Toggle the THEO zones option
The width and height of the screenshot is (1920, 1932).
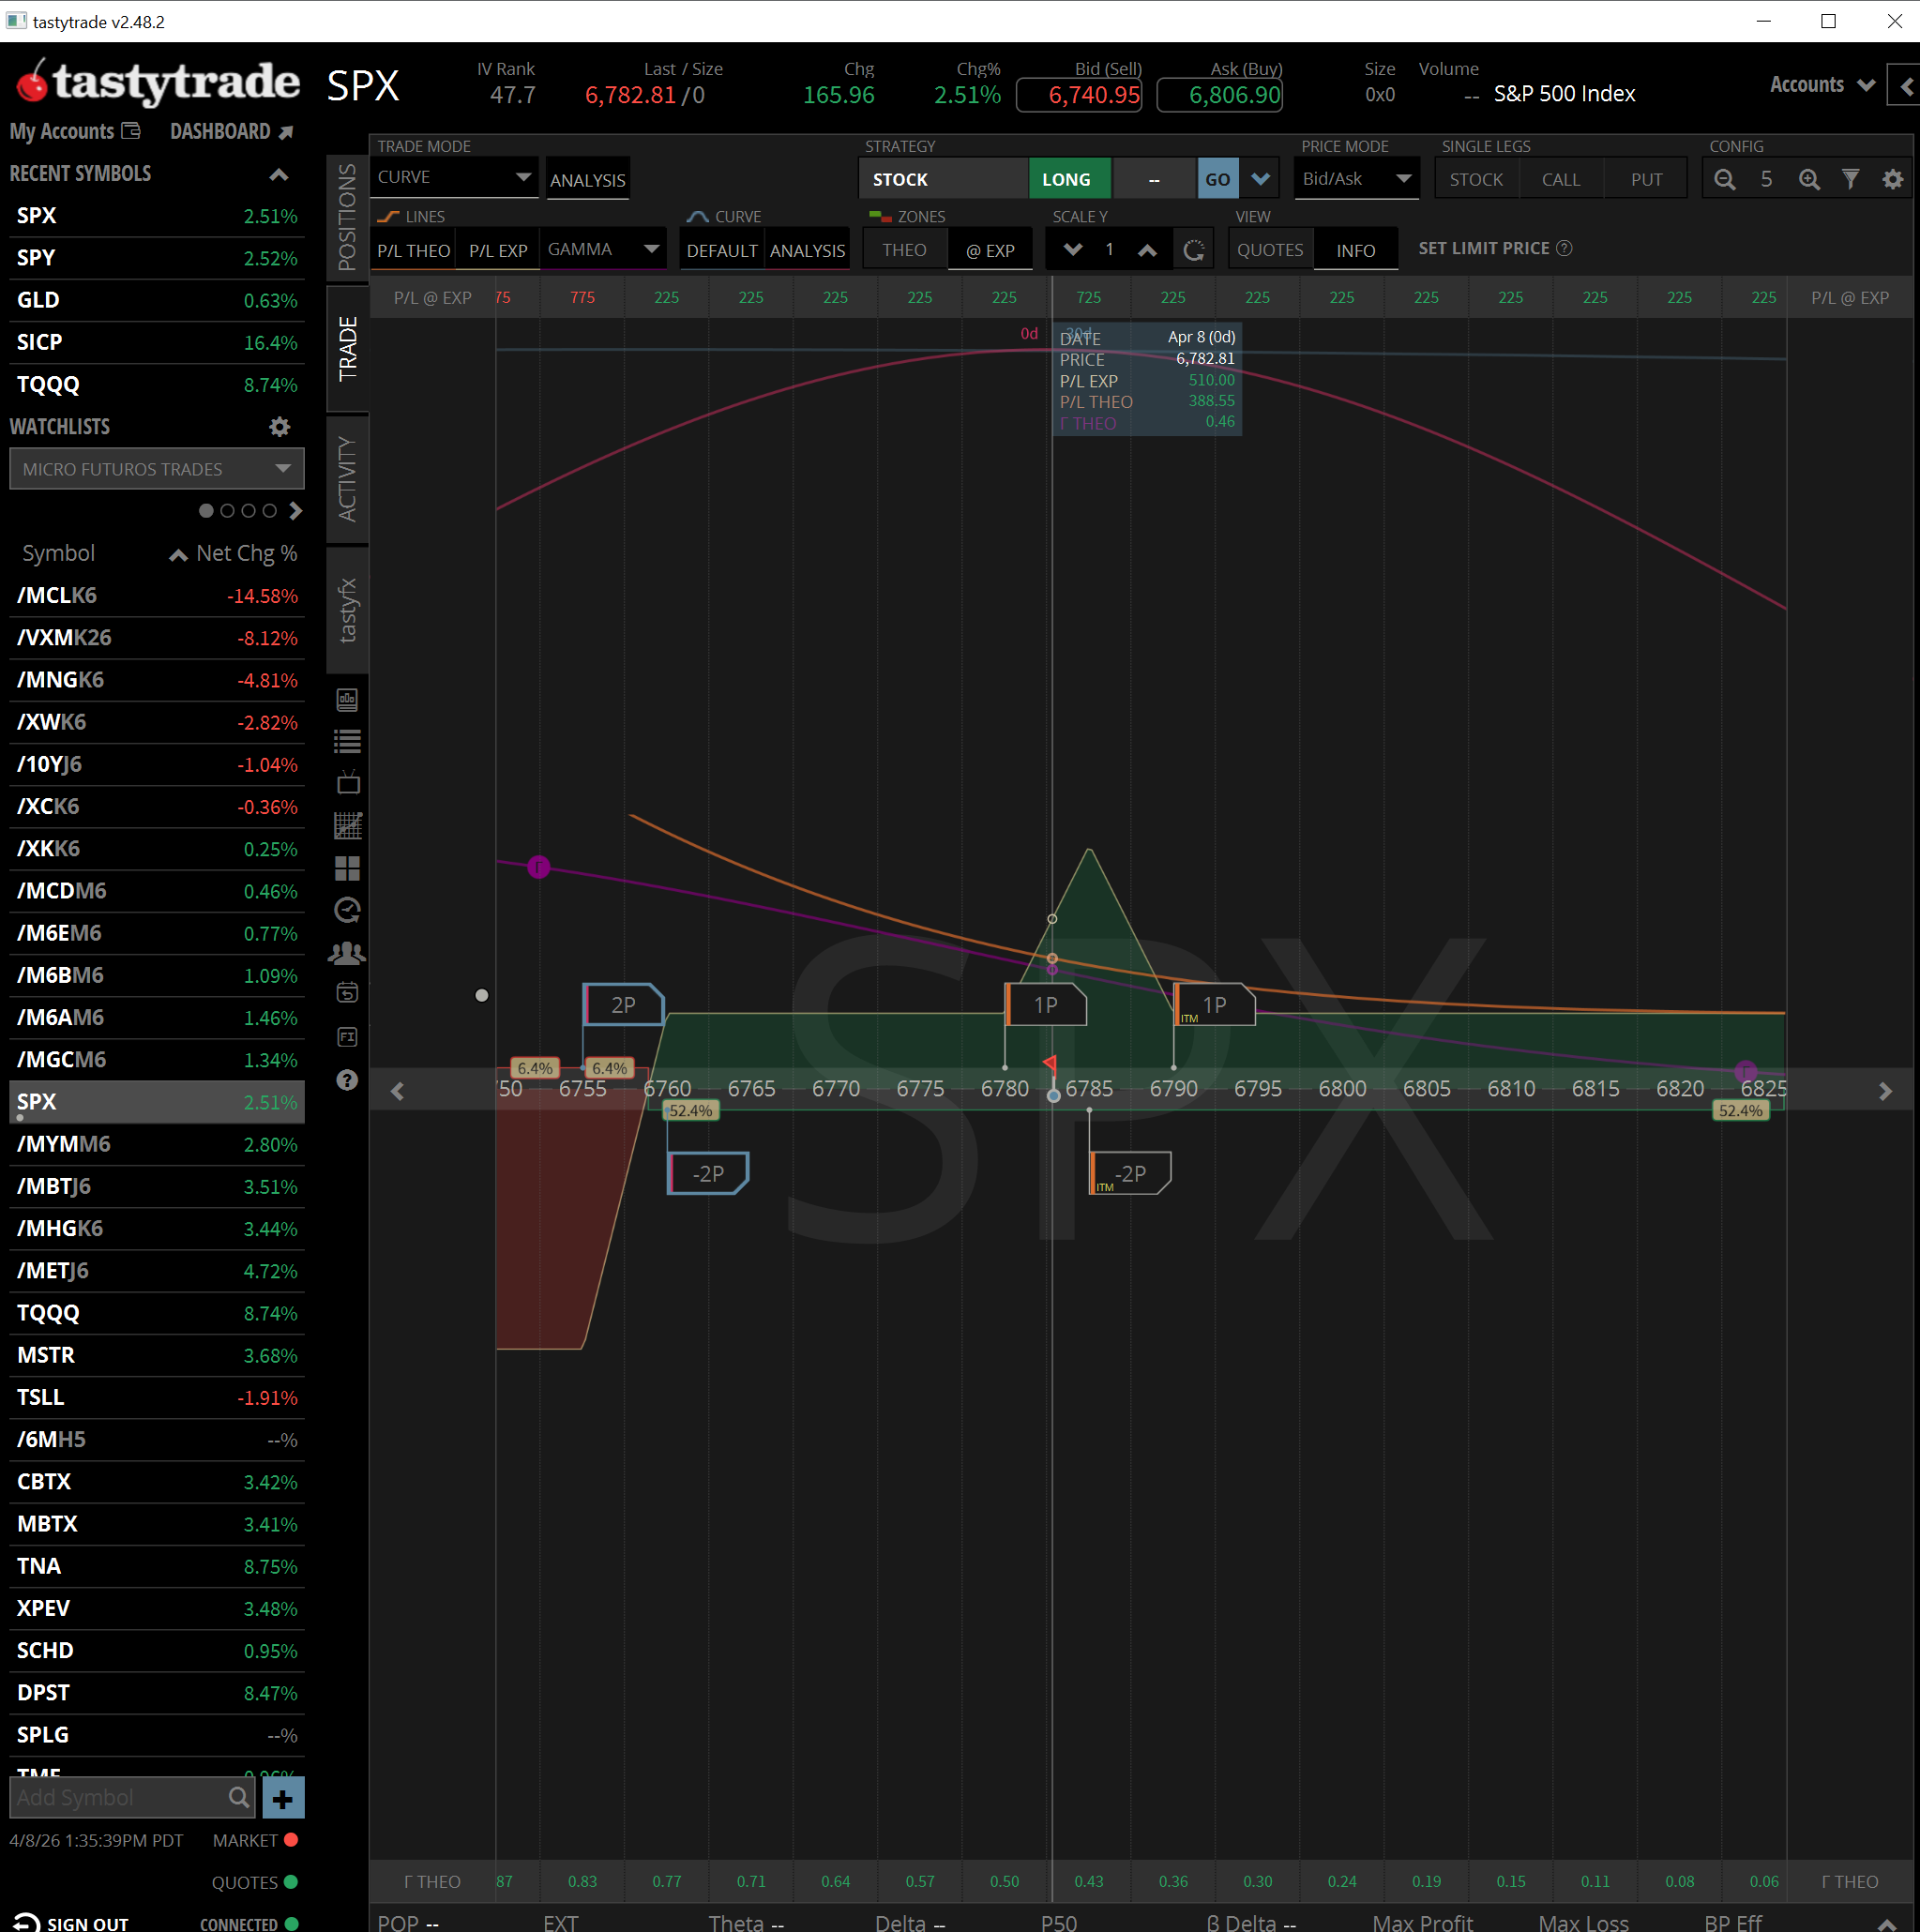(904, 250)
